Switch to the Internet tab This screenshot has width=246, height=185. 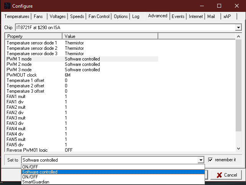[x=196, y=16]
